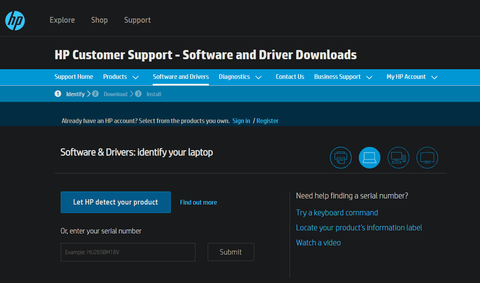Select the printer product type icon
480x283 pixels.
(x=341, y=158)
